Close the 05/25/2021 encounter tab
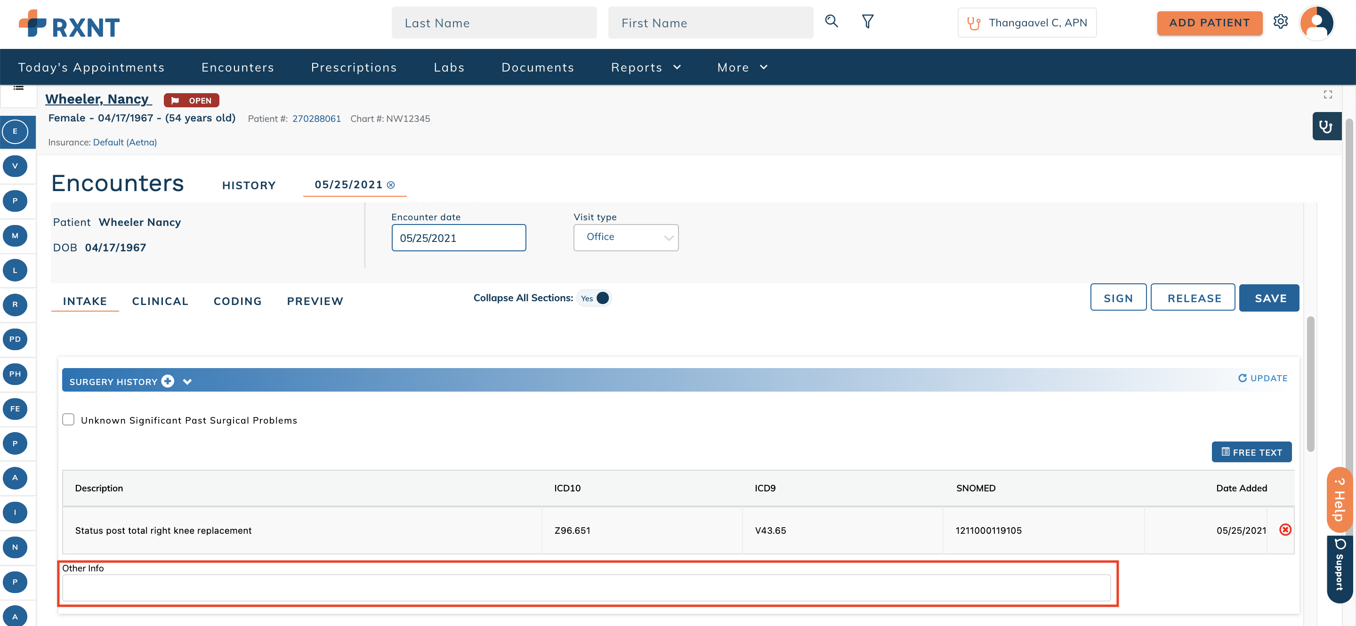The width and height of the screenshot is (1356, 626). point(391,185)
